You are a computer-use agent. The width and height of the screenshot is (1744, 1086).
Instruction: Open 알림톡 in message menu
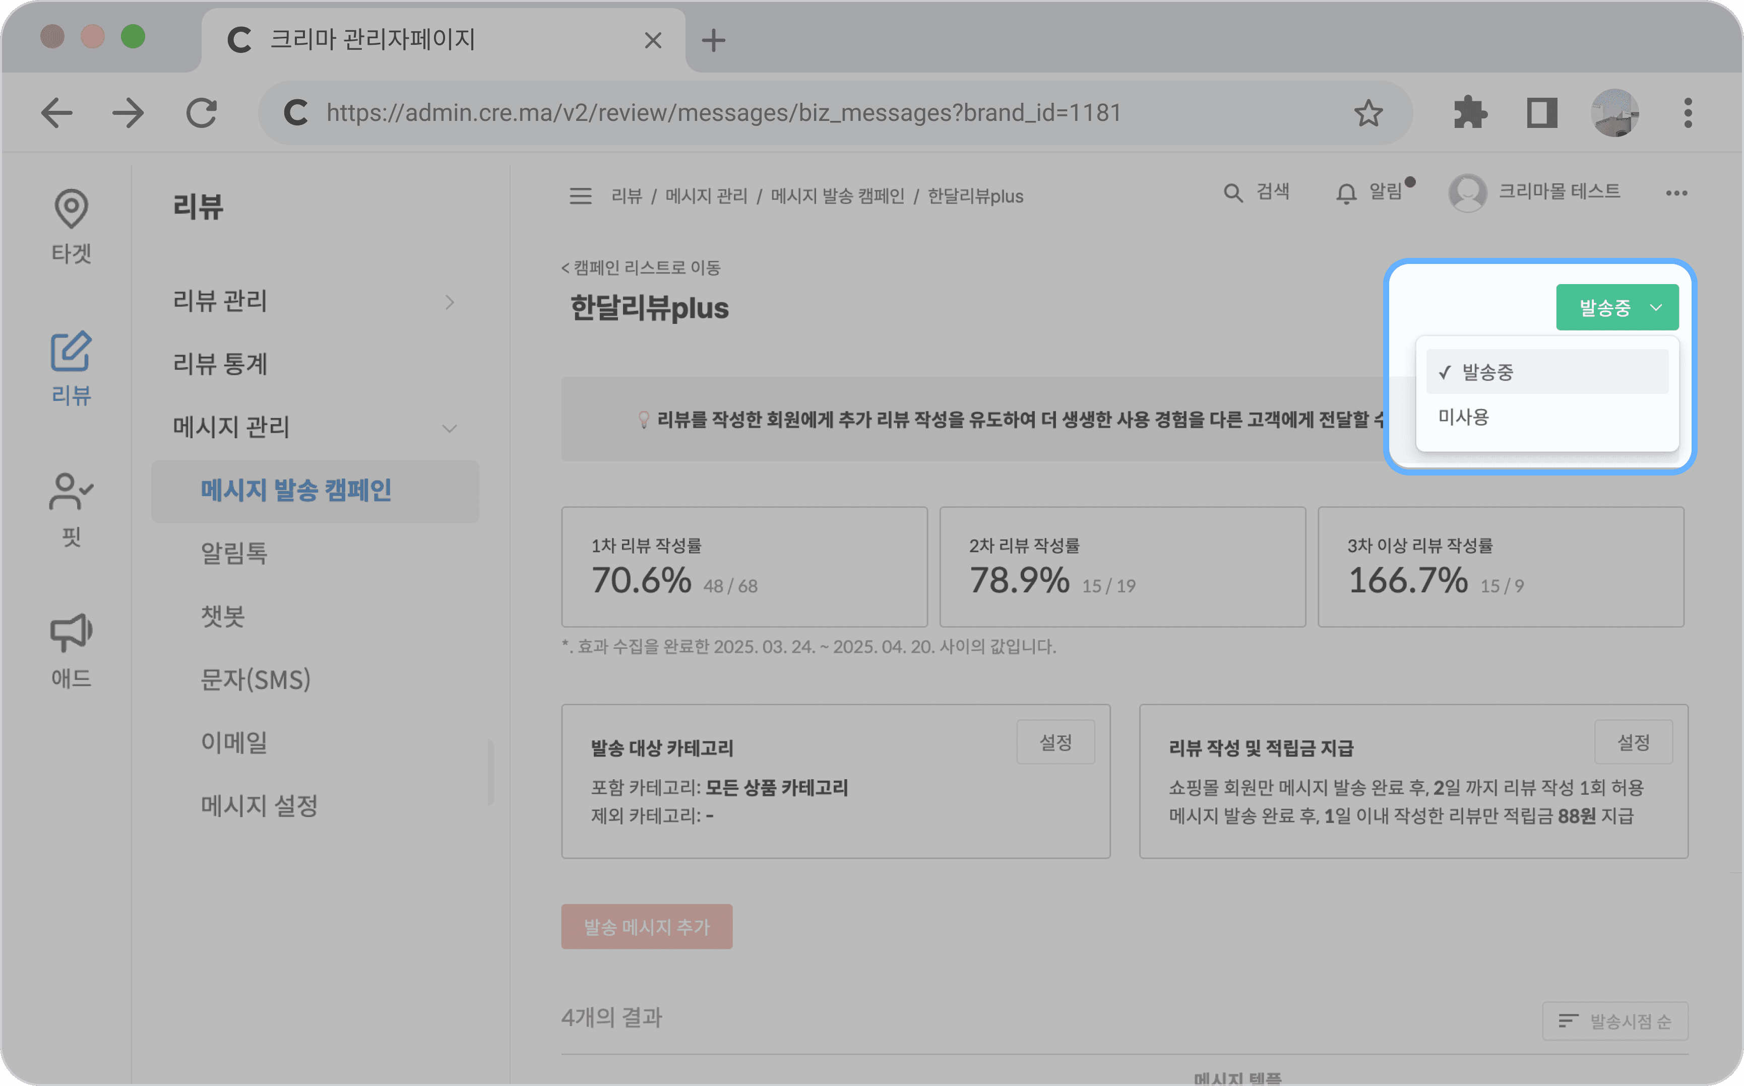(234, 553)
